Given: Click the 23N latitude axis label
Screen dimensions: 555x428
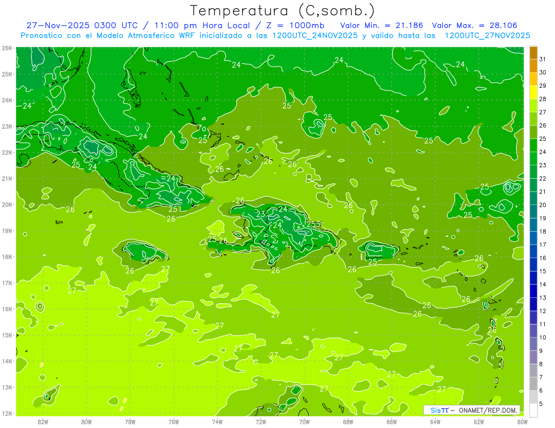Looking at the screenshot, I should (x=7, y=126).
